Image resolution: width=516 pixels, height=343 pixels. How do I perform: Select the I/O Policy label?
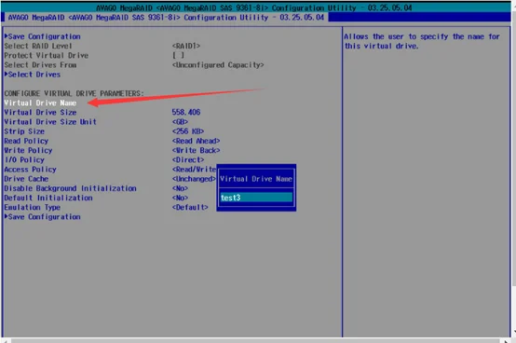point(24,160)
